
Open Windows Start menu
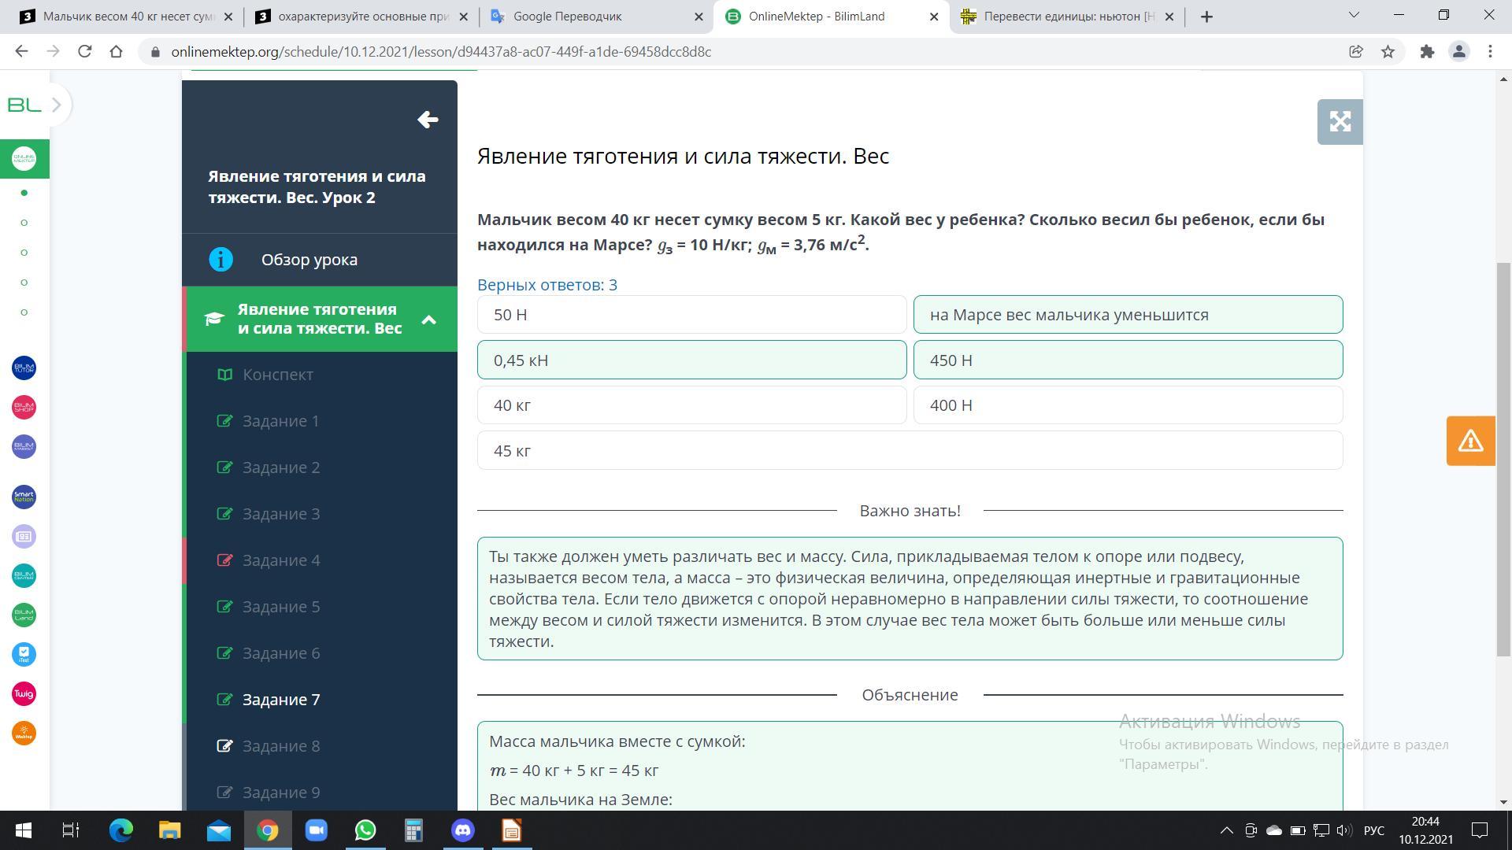(23, 830)
